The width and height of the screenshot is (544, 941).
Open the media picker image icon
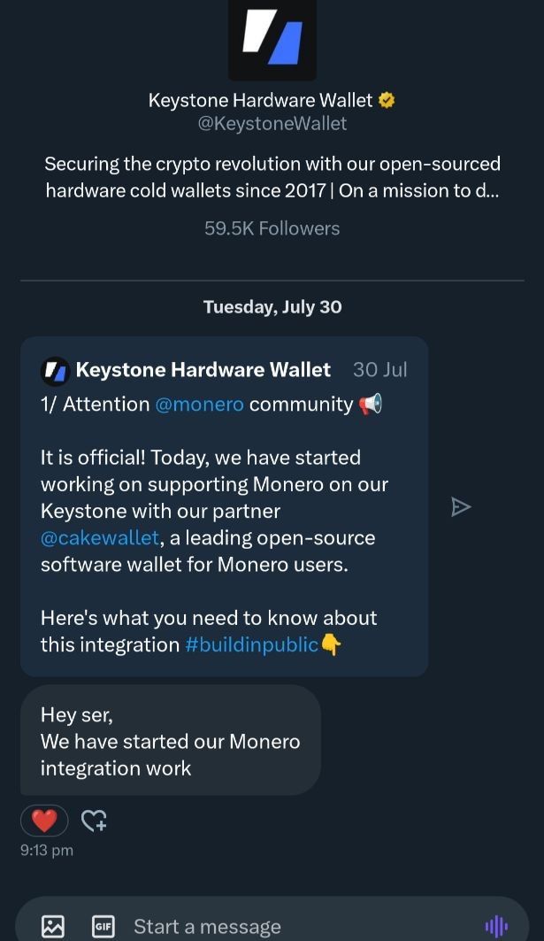[53, 926]
